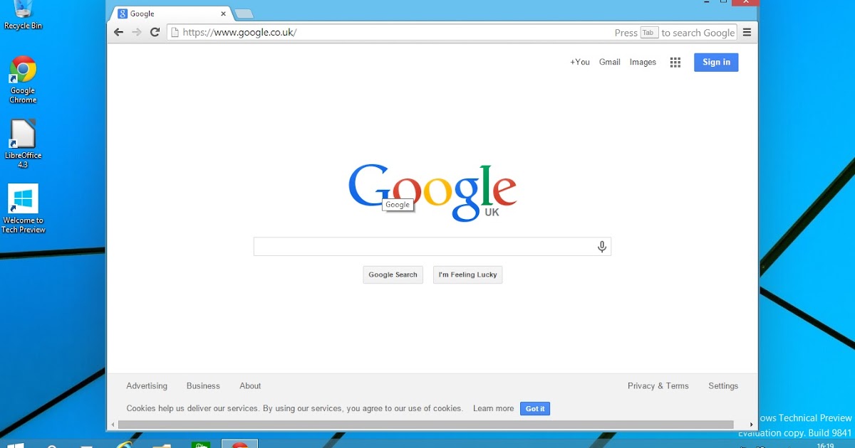This screenshot has width=855, height=448.
Task: Open the Chrome hamburger menu
Action: pyautogui.click(x=747, y=32)
